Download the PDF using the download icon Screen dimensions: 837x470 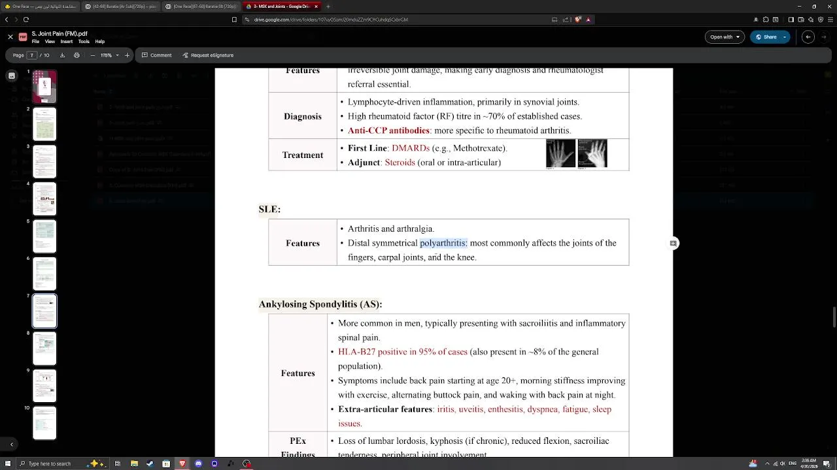tap(62, 55)
